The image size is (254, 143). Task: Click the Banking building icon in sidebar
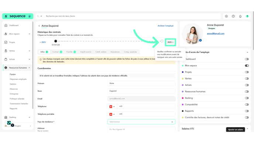[x=6, y=117]
